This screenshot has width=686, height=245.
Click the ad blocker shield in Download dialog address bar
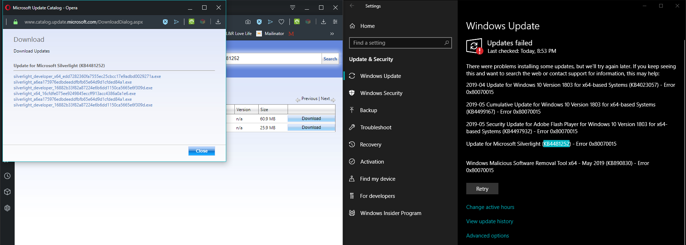click(165, 22)
